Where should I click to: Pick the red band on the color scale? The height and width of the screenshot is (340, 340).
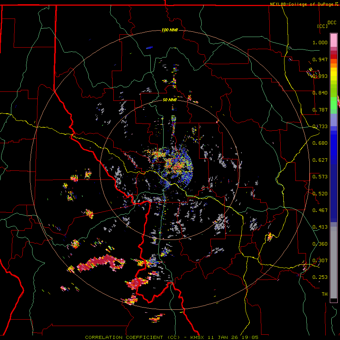[x=334, y=57]
